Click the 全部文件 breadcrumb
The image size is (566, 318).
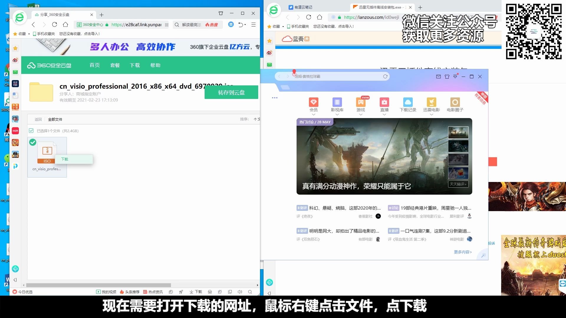click(55, 119)
